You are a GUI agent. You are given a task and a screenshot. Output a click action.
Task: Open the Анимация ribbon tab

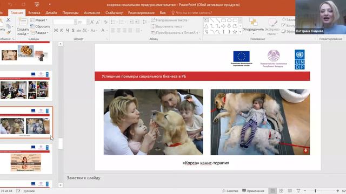[x=92, y=13]
